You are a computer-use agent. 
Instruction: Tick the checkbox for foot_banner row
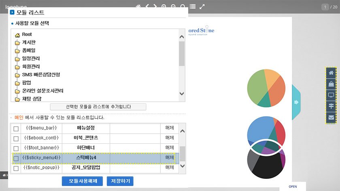pyautogui.click(x=16, y=148)
